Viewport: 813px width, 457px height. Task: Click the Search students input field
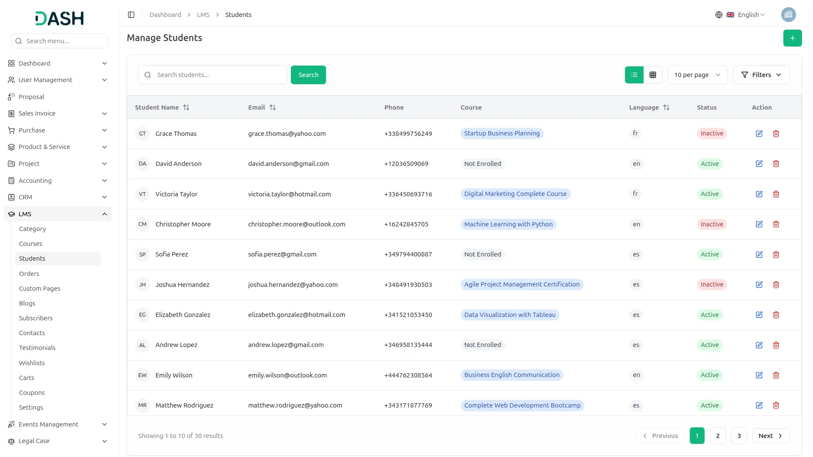[218, 75]
